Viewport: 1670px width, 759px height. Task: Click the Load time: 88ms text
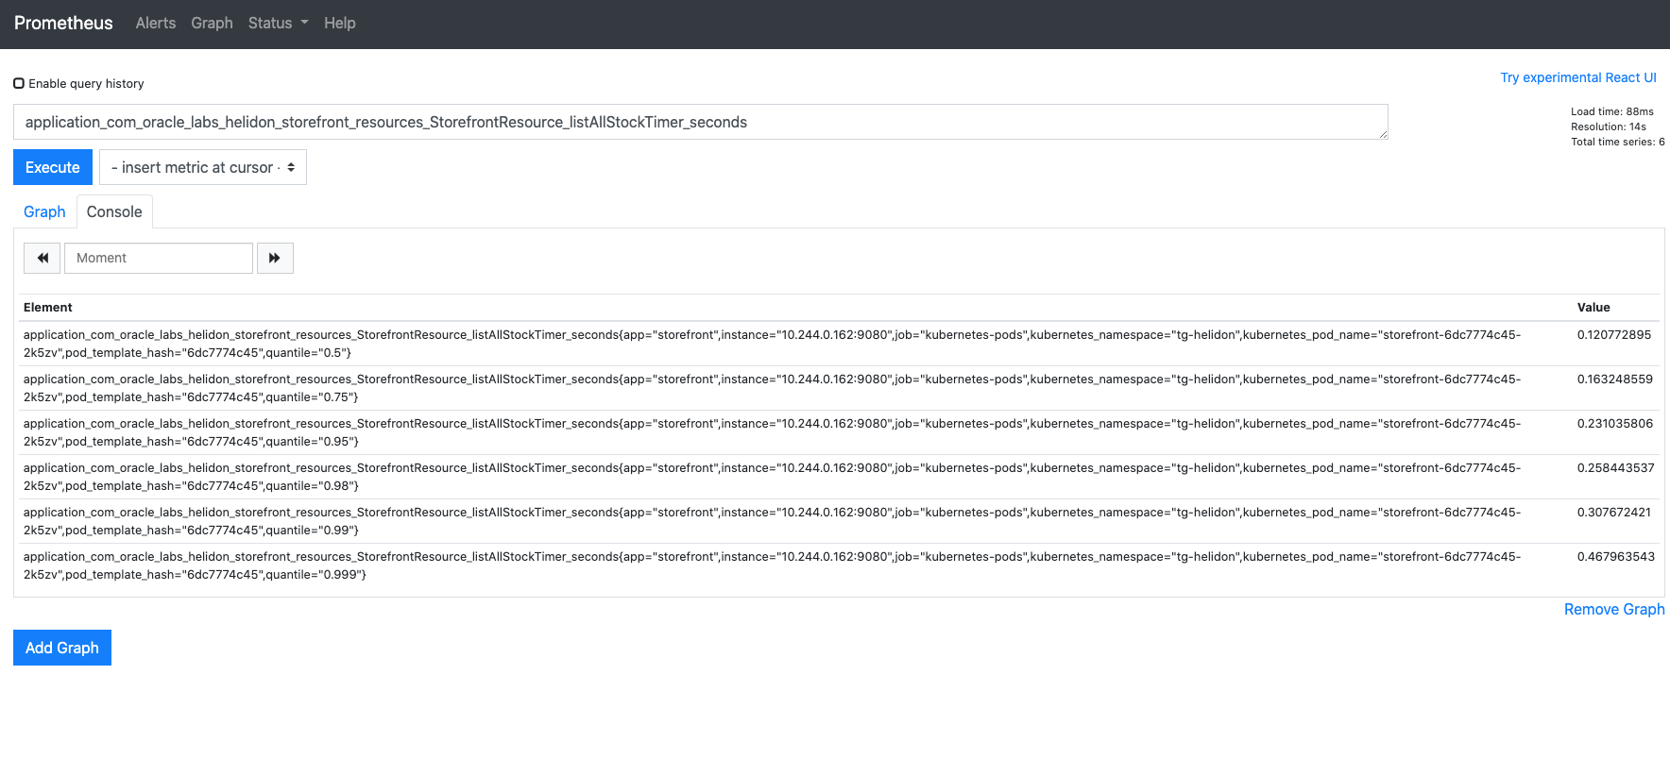[1612, 111]
